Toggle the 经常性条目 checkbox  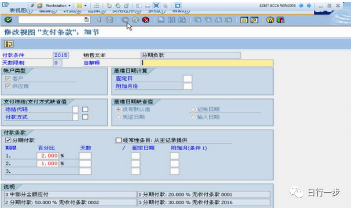click(118, 140)
